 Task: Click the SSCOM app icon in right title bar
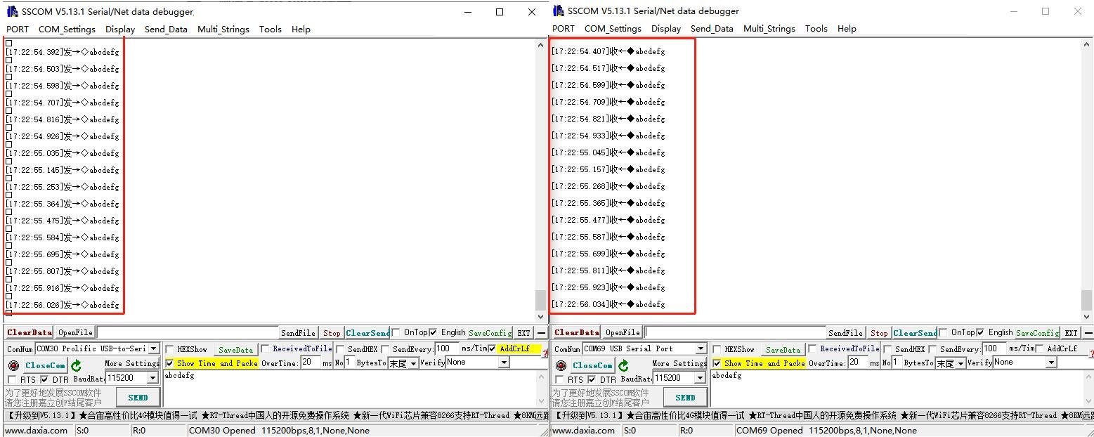(559, 11)
